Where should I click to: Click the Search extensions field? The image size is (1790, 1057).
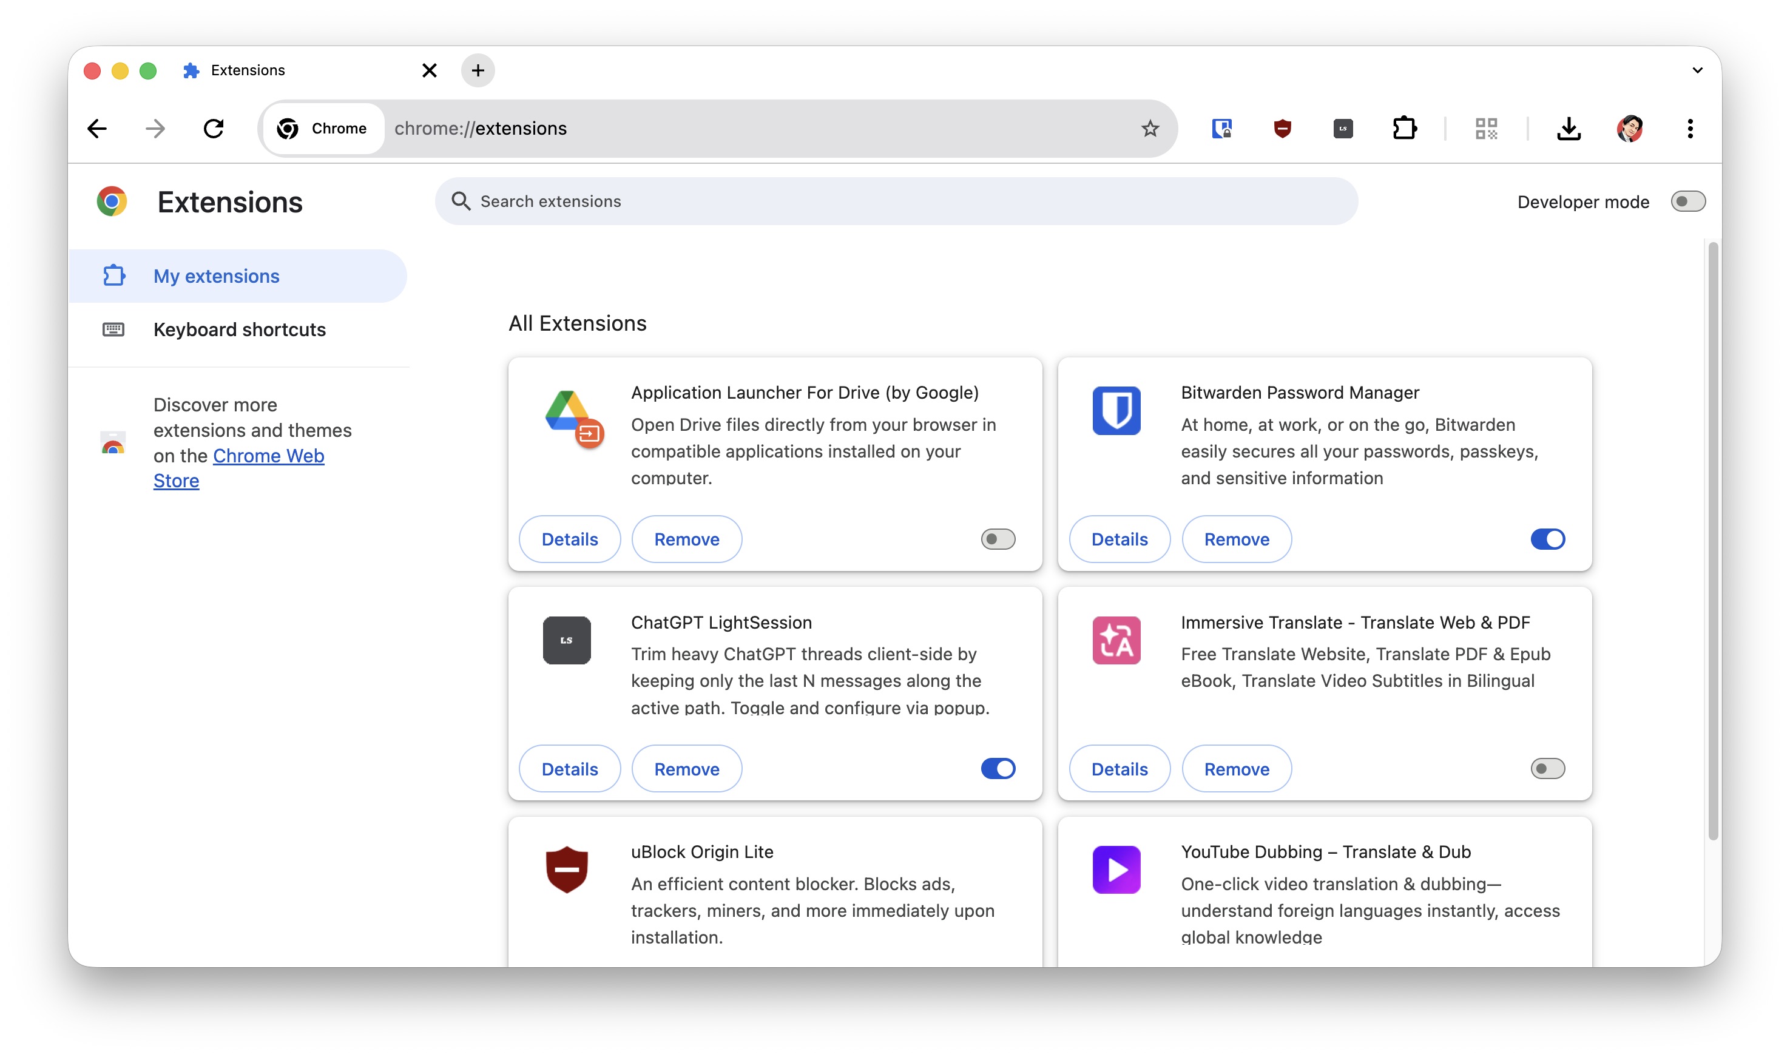coord(896,201)
